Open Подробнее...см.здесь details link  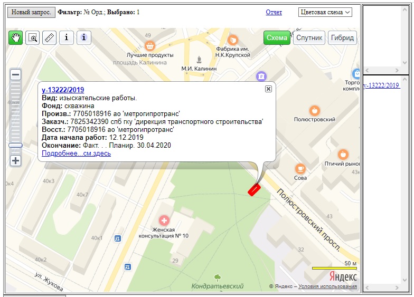click(76, 154)
